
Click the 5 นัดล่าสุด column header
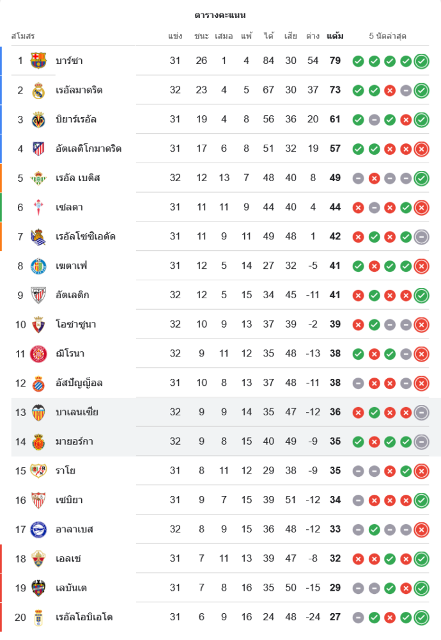click(x=387, y=36)
